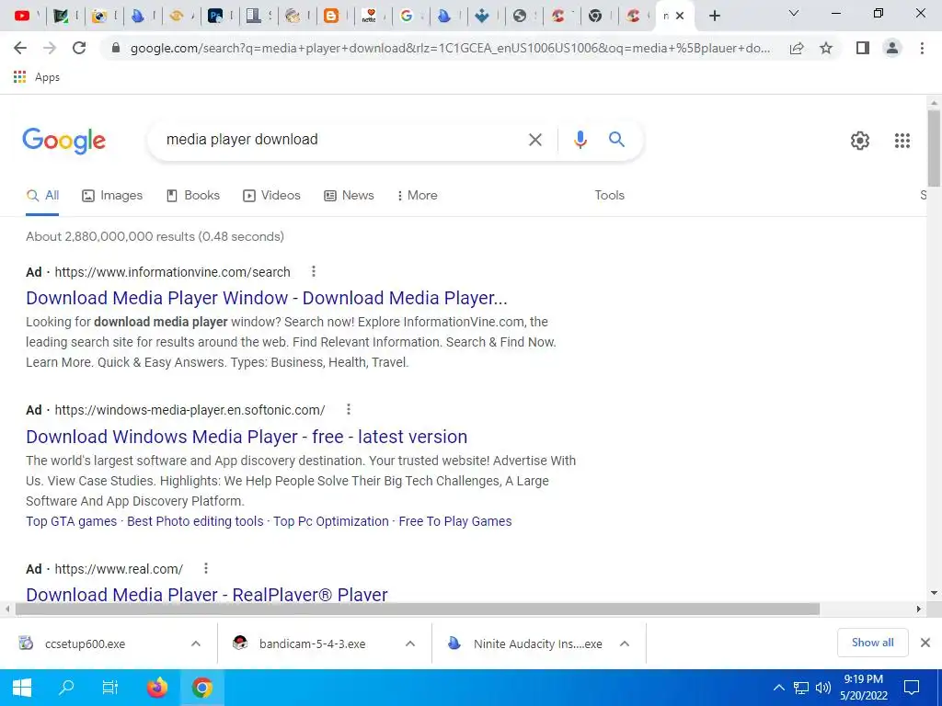Bookmark this page with the star

tap(826, 48)
